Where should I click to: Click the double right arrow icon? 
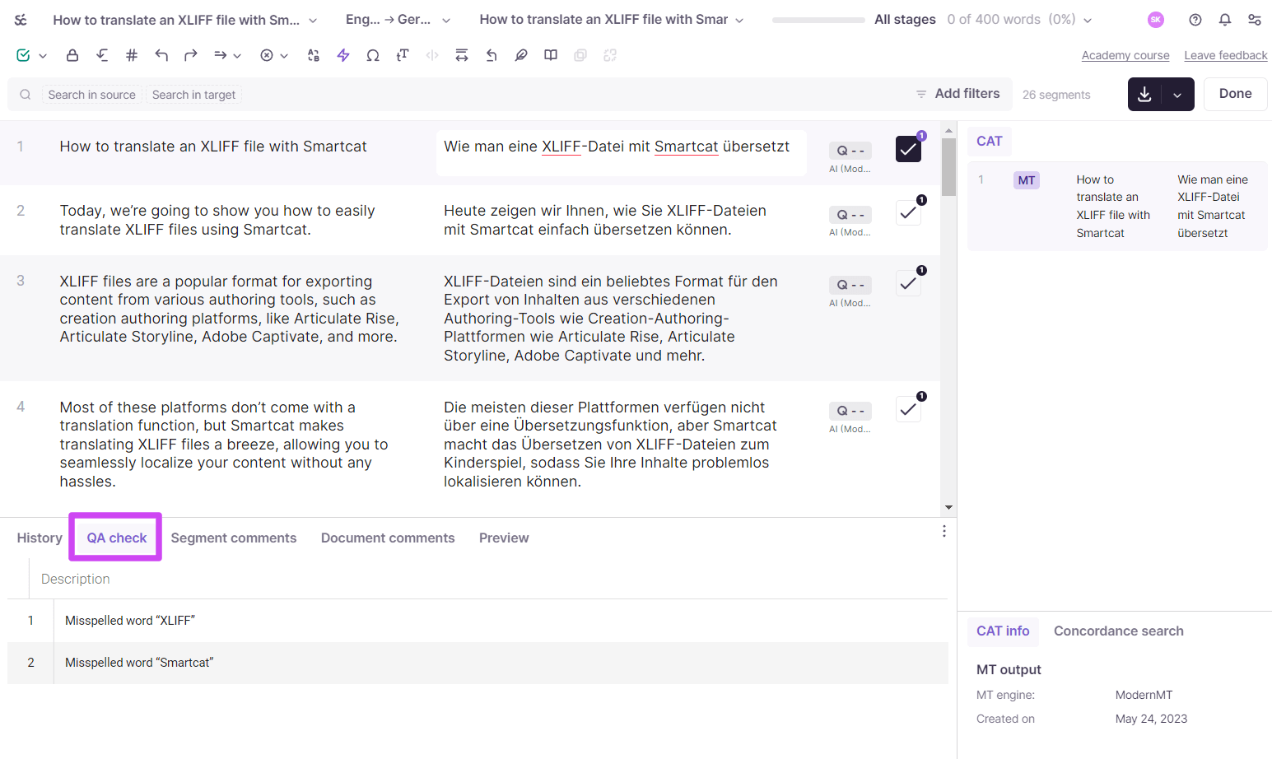coord(220,55)
